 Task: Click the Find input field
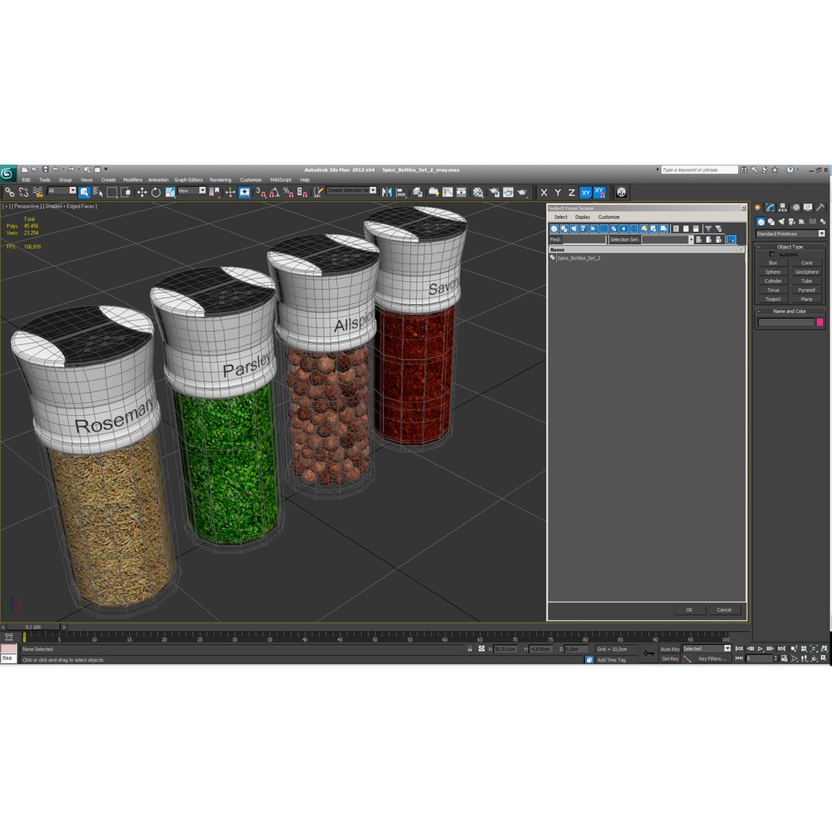click(584, 240)
